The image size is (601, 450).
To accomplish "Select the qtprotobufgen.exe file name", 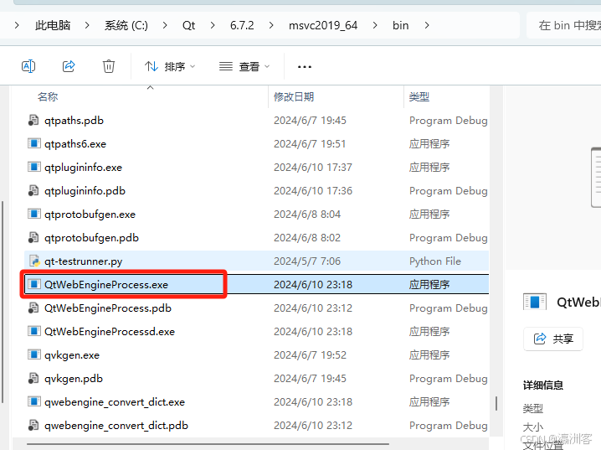I will [90, 214].
